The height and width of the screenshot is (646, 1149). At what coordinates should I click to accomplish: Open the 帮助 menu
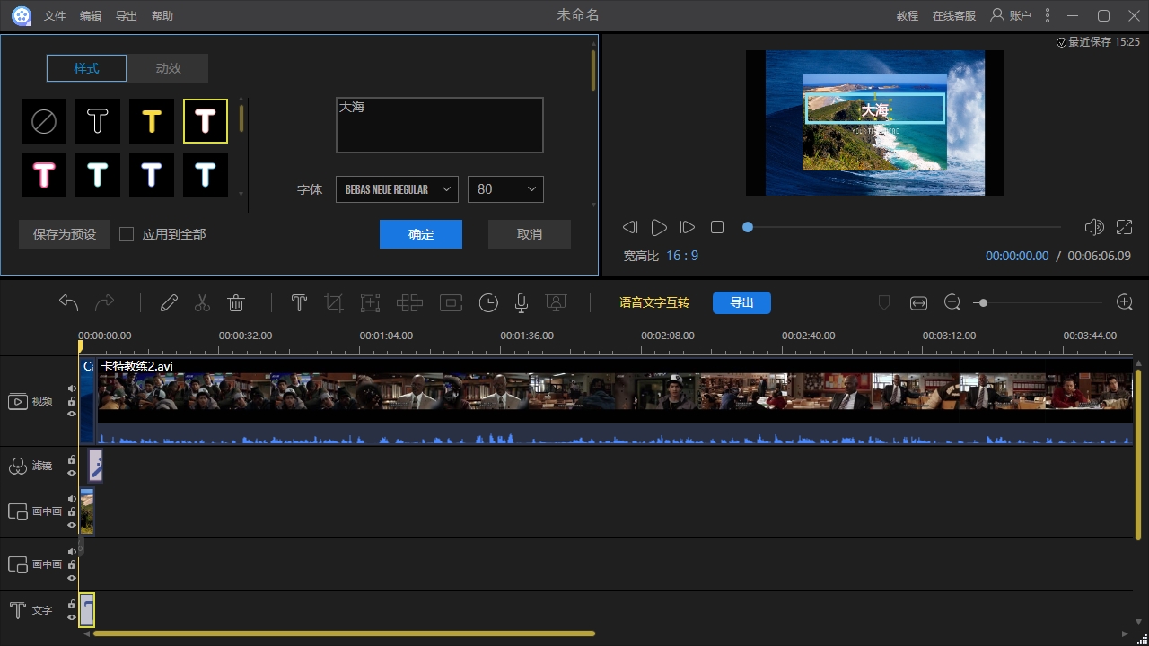pyautogui.click(x=162, y=16)
